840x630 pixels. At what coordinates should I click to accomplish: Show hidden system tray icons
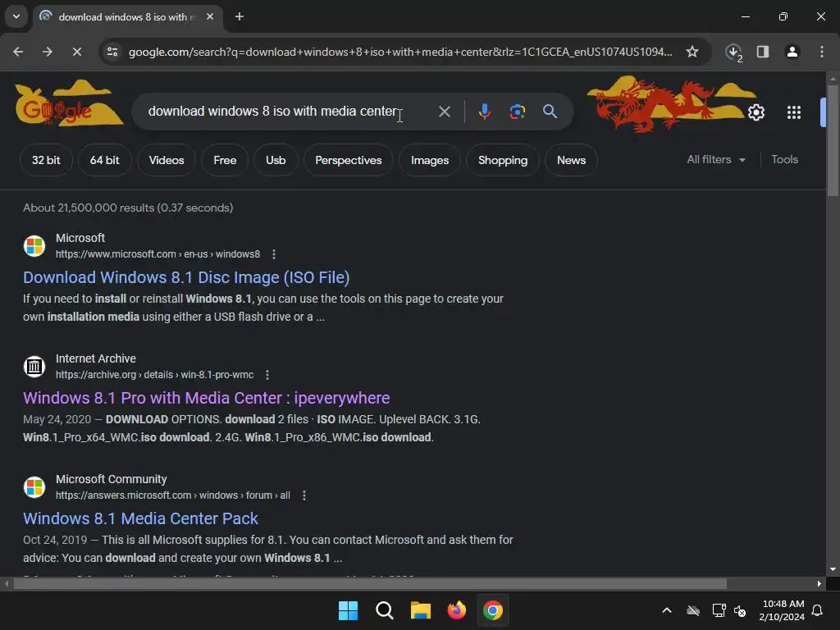click(667, 610)
